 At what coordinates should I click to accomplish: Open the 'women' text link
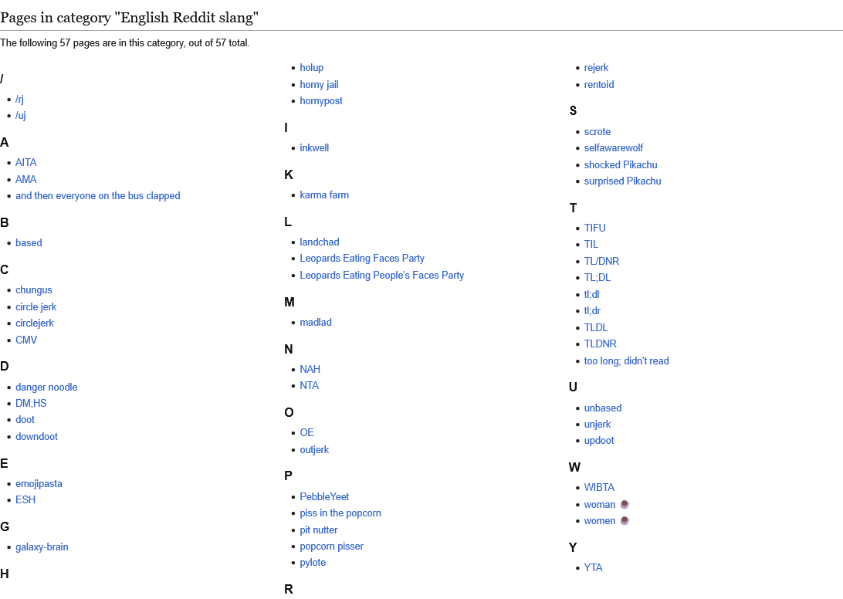pos(600,520)
